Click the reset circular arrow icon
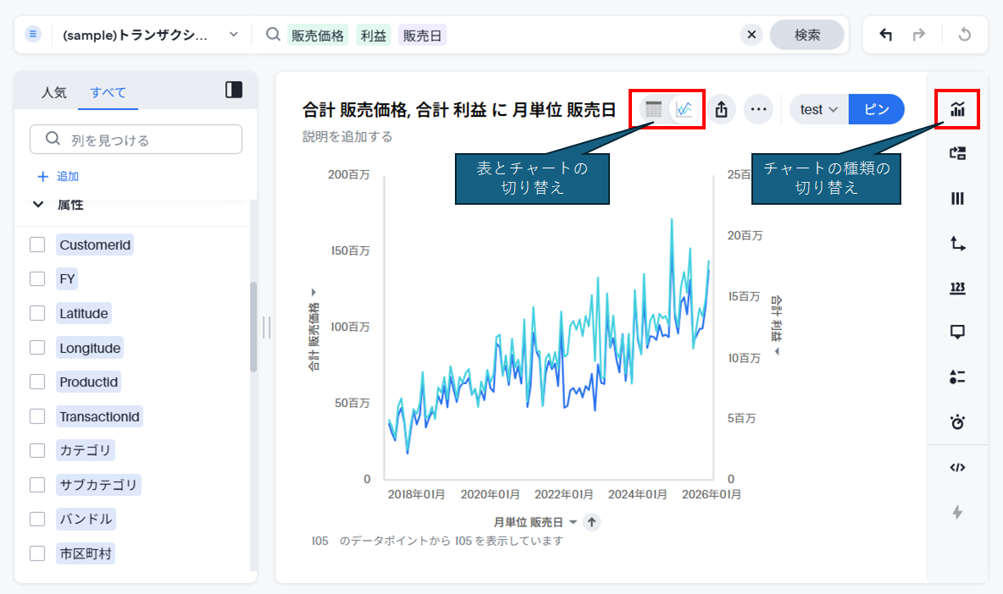This screenshot has height=594, width=1003. (965, 35)
